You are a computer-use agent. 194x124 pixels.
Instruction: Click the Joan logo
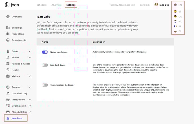[x=12, y=5]
